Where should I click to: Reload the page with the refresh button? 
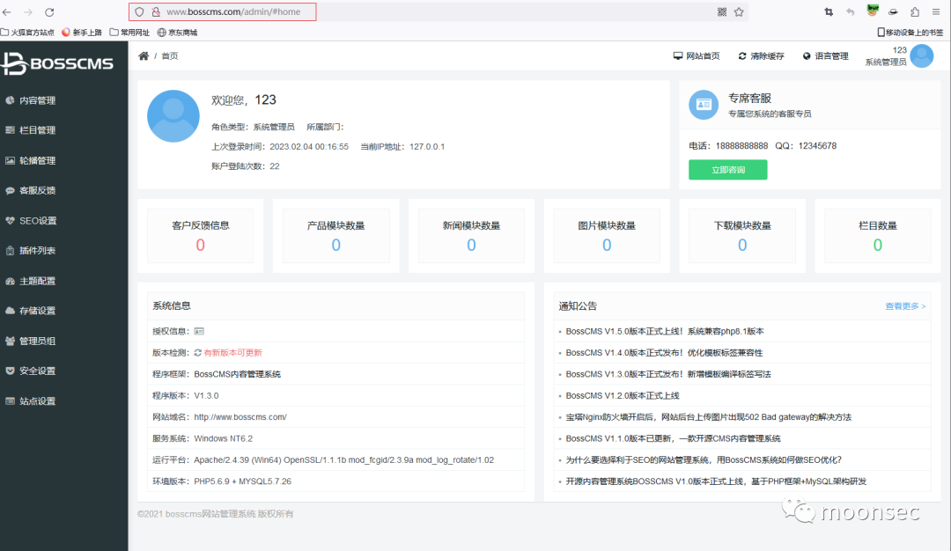coord(49,12)
